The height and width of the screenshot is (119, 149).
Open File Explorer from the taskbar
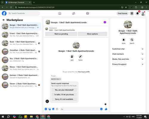(x=31, y=117)
